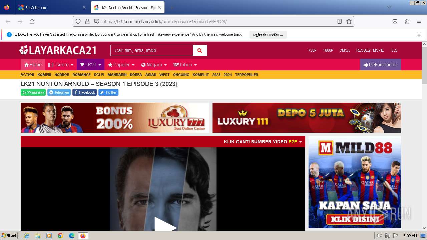Viewport: 427px width, 240px height.
Task: Open the MILD88 sidebar ad
Action: (x=355, y=182)
